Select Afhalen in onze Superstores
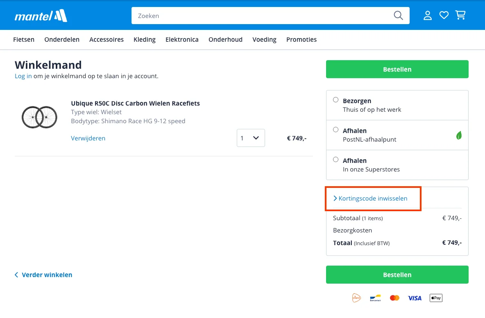This screenshot has height=318, width=485. coord(335,160)
